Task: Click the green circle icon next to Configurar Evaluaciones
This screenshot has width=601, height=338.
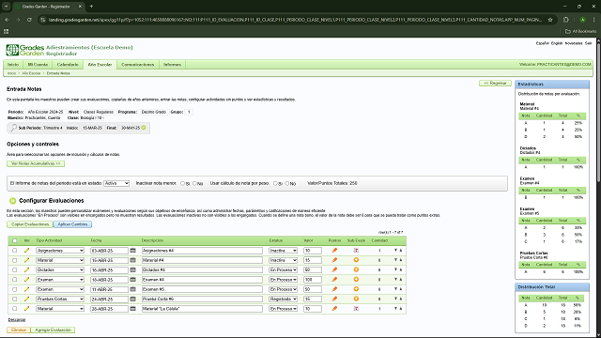Action: coord(12,200)
